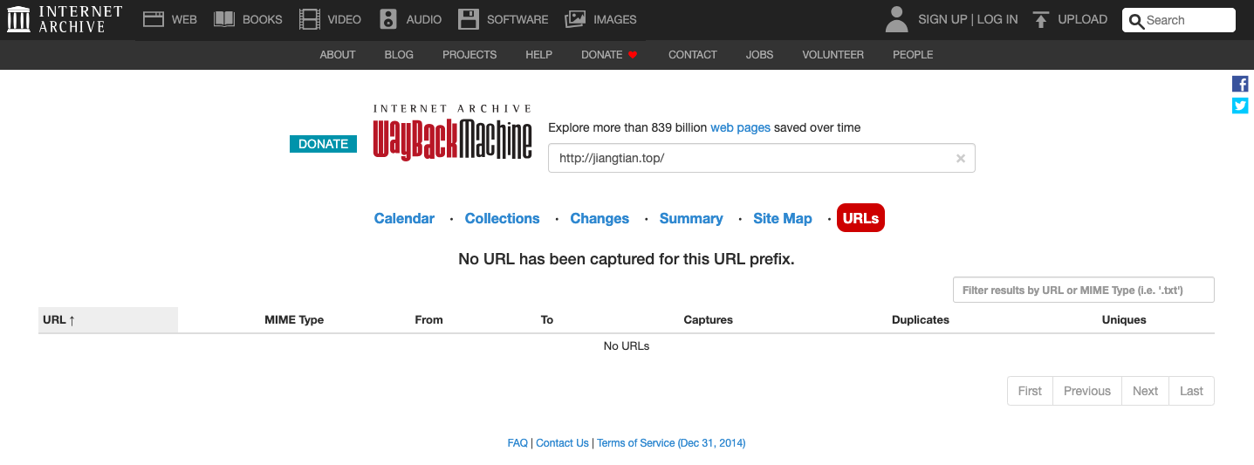Click the VIDEO label in top navigation
This screenshot has width=1254, height=465.
pos(344,19)
